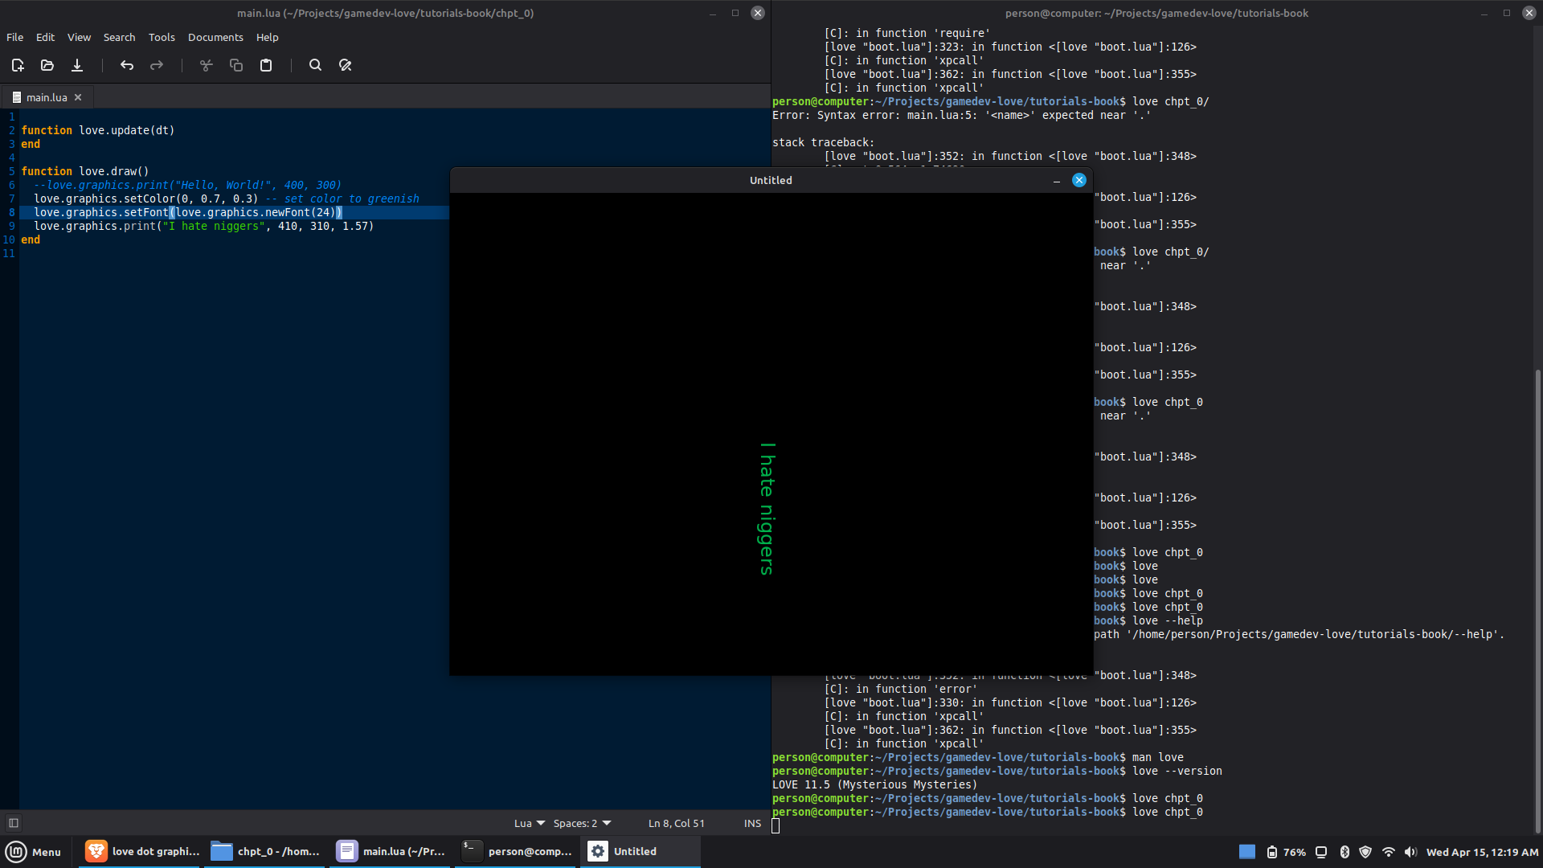Image resolution: width=1543 pixels, height=868 pixels.
Task: Click the New Document toolbar icon
Action: 18,65
